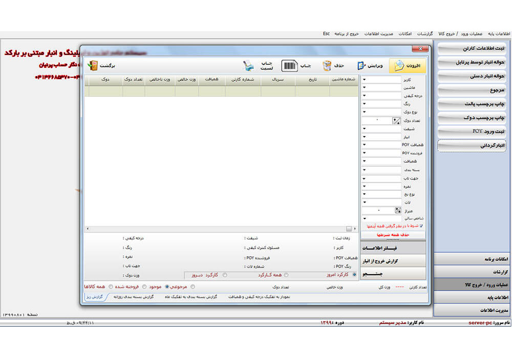Select the فروخته شده radio button
The image size is (512, 358).
click(x=144, y=286)
